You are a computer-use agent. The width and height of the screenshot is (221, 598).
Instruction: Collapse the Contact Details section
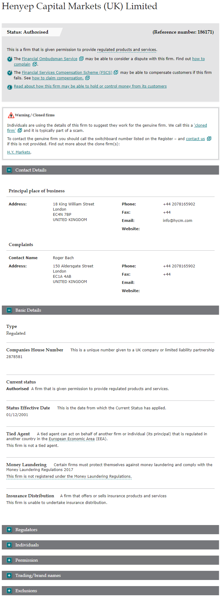tap(9, 170)
